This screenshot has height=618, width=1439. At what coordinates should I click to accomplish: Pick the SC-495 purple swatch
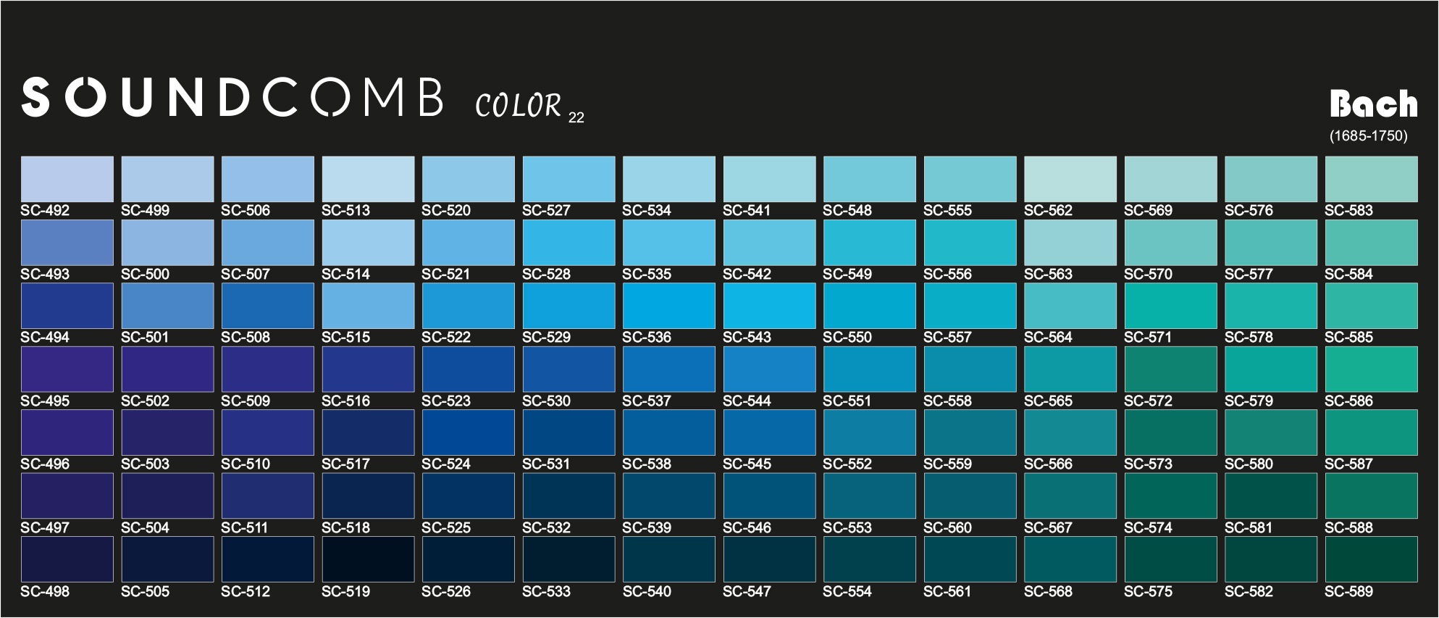(67, 369)
